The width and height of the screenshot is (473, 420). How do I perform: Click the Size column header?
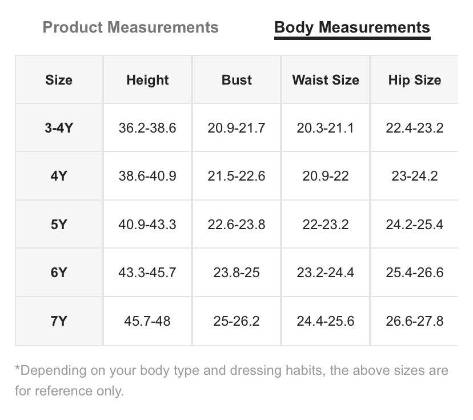tap(59, 80)
